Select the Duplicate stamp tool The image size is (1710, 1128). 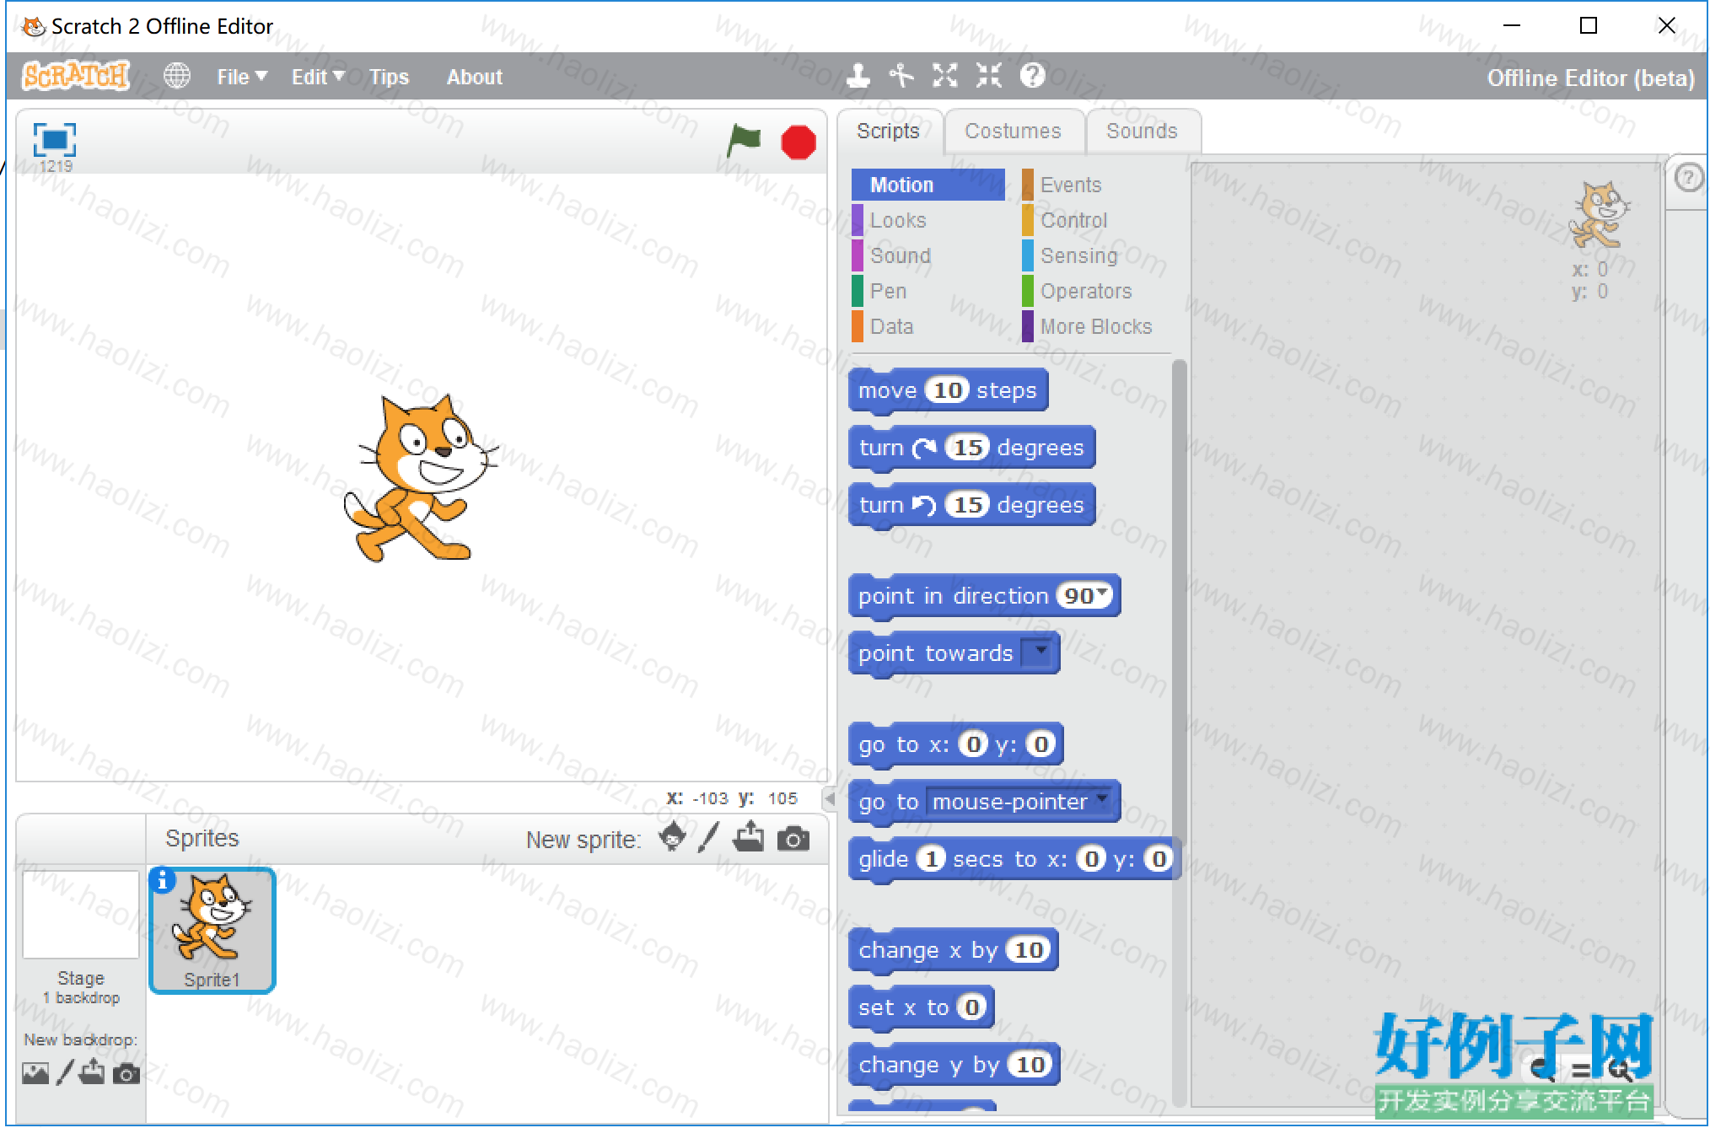click(x=858, y=76)
